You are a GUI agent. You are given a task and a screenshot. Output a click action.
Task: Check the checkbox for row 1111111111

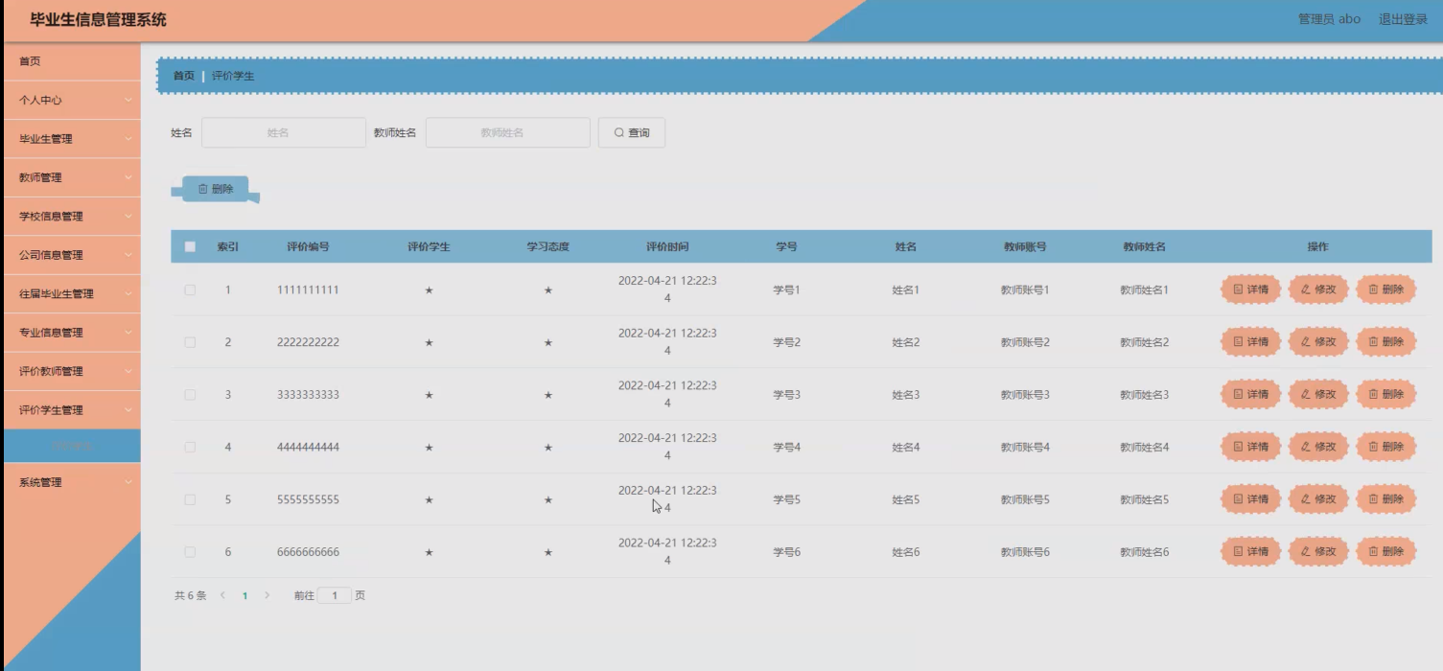[x=190, y=289]
